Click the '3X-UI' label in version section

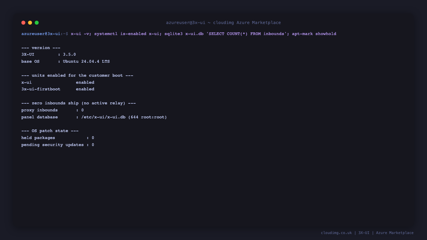(x=28, y=54)
